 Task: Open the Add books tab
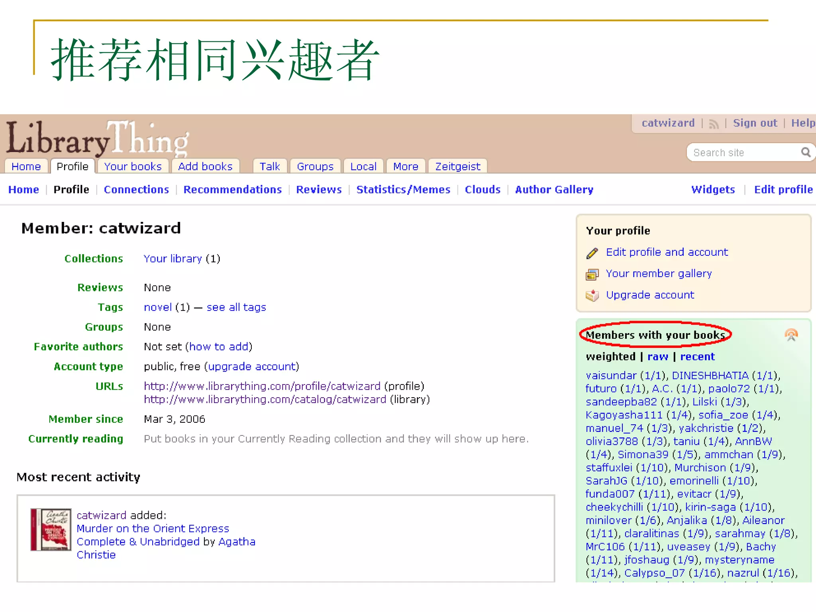click(205, 167)
